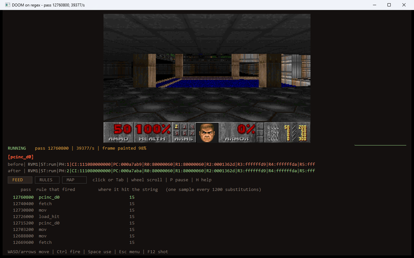Click the 'after' register state line
Image resolution: width=414 pixels, height=258 pixels.
click(x=161, y=171)
